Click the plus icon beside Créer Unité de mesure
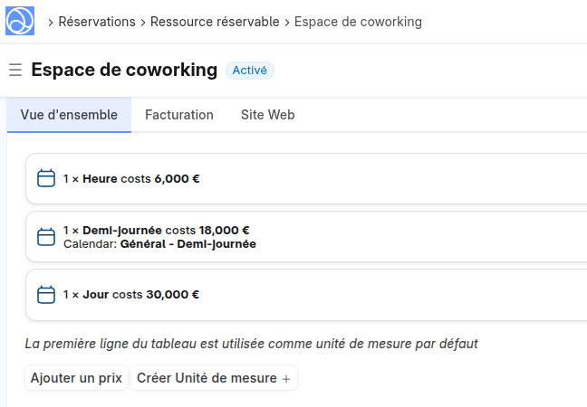587x407 pixels. point(286,379)
